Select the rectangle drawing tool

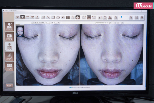pyautogui.click(x=53, y=17)
